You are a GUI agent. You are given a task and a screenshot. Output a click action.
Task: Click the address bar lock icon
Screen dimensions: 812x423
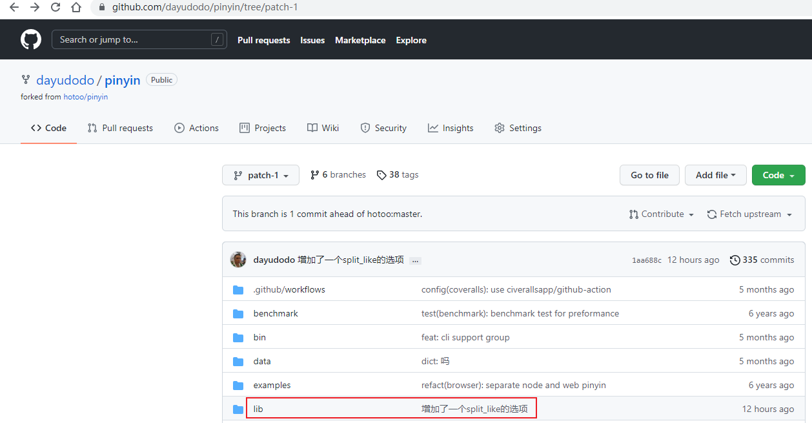point(101,8)
